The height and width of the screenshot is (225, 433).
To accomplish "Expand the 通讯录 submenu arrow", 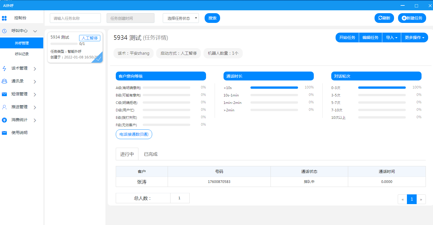I will pos(35,82).
